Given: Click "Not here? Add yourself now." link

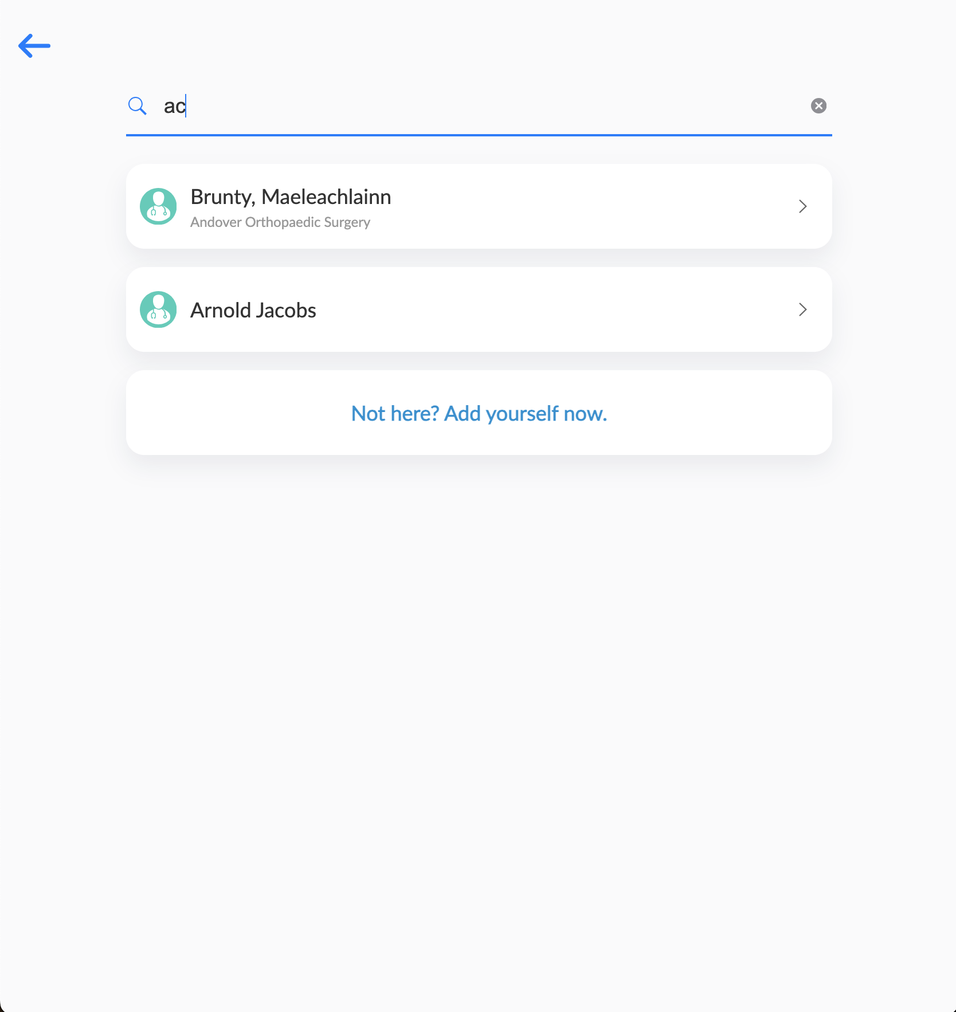Looking at the screenshot, I should click(479, 413).
